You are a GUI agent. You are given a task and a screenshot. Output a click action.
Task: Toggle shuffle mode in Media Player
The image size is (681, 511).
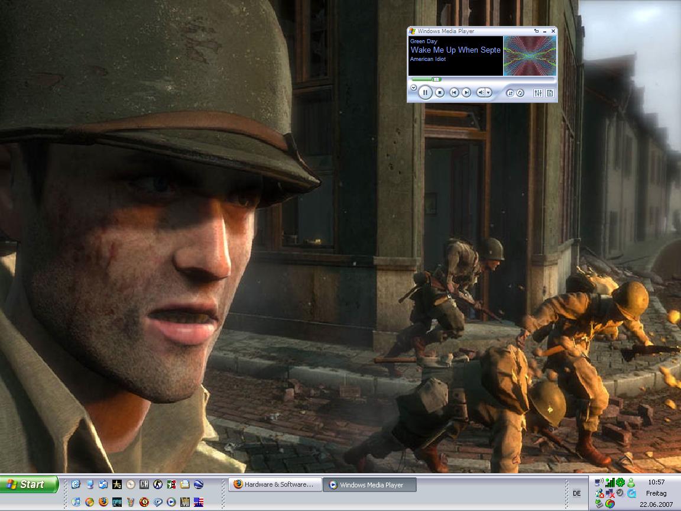tap(510, 93)
